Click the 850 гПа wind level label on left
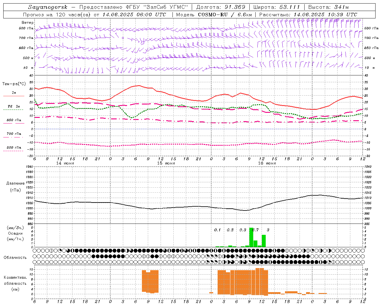 click(x=26, y=48)
